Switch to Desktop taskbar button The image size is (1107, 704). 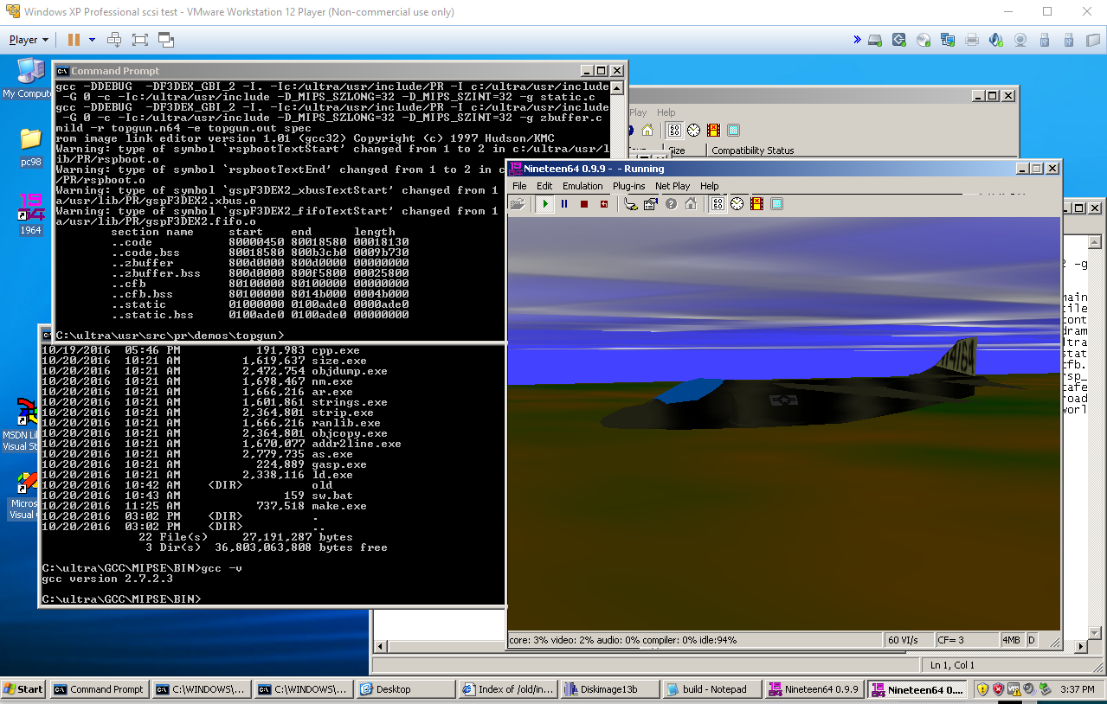click(405, 689)
